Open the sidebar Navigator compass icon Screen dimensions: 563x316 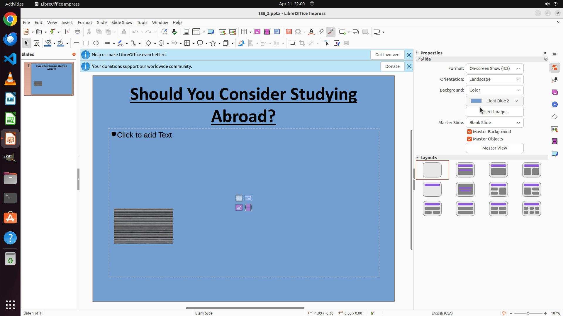[x=555, y=104]
